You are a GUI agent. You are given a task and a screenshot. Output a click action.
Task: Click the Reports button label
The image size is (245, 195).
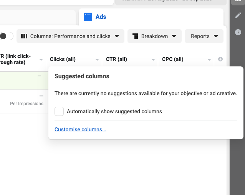[x=200, y=36]
